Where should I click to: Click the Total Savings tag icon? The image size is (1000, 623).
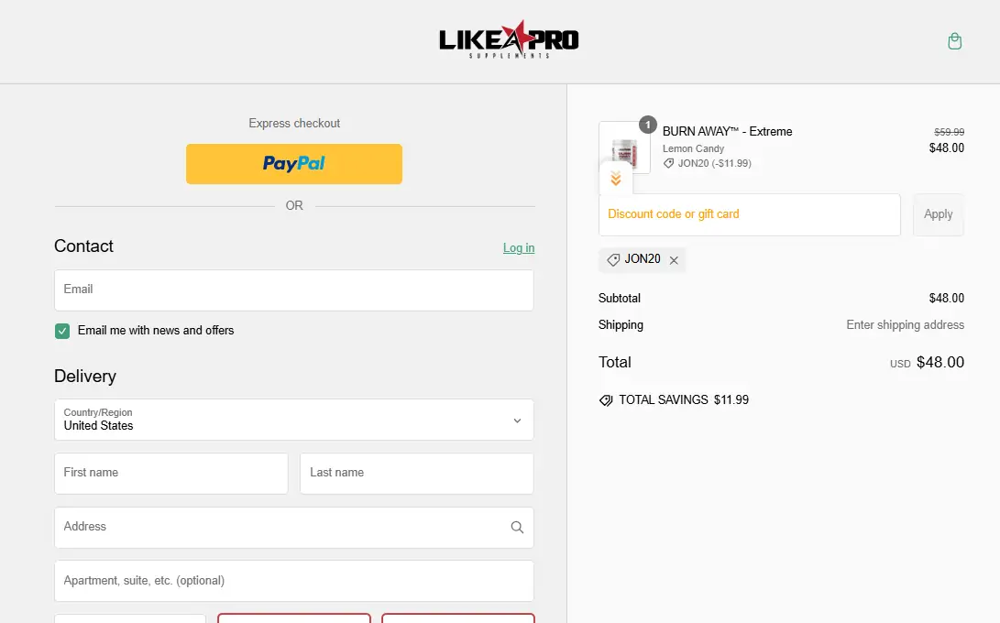pos(606,400)
